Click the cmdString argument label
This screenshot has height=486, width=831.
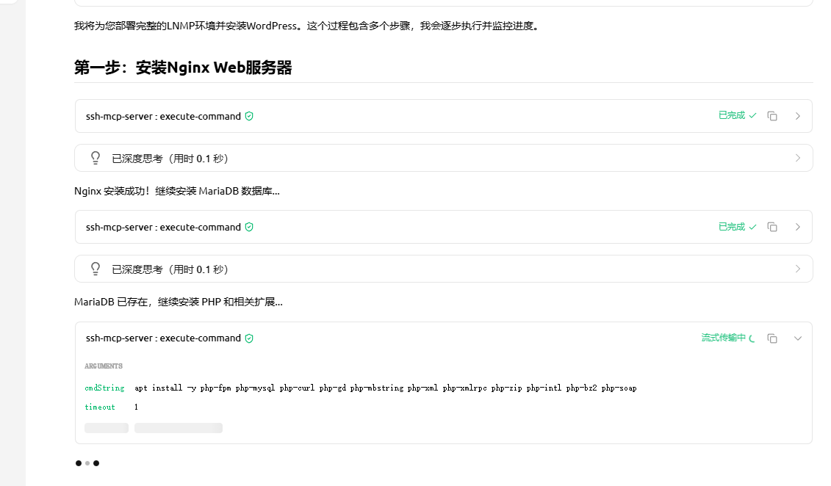tap(104, 388)
